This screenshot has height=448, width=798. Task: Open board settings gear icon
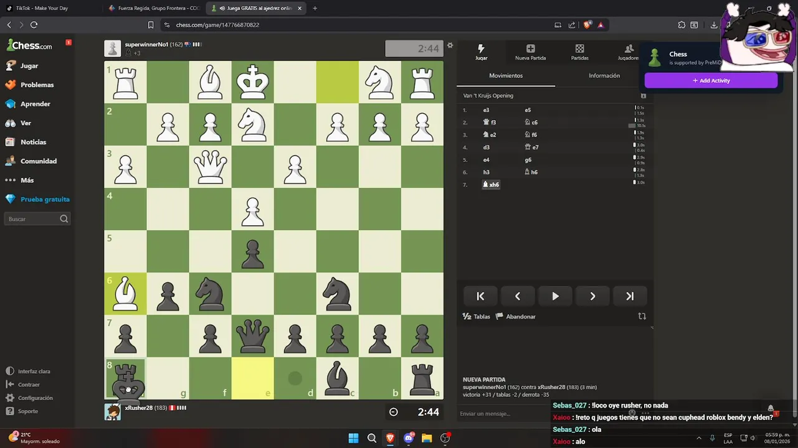[x=450, y=45]
